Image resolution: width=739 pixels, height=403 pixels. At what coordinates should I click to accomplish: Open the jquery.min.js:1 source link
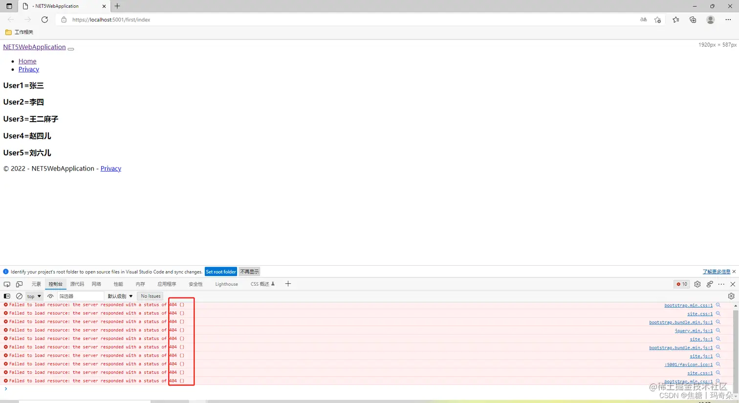point(694,331)
